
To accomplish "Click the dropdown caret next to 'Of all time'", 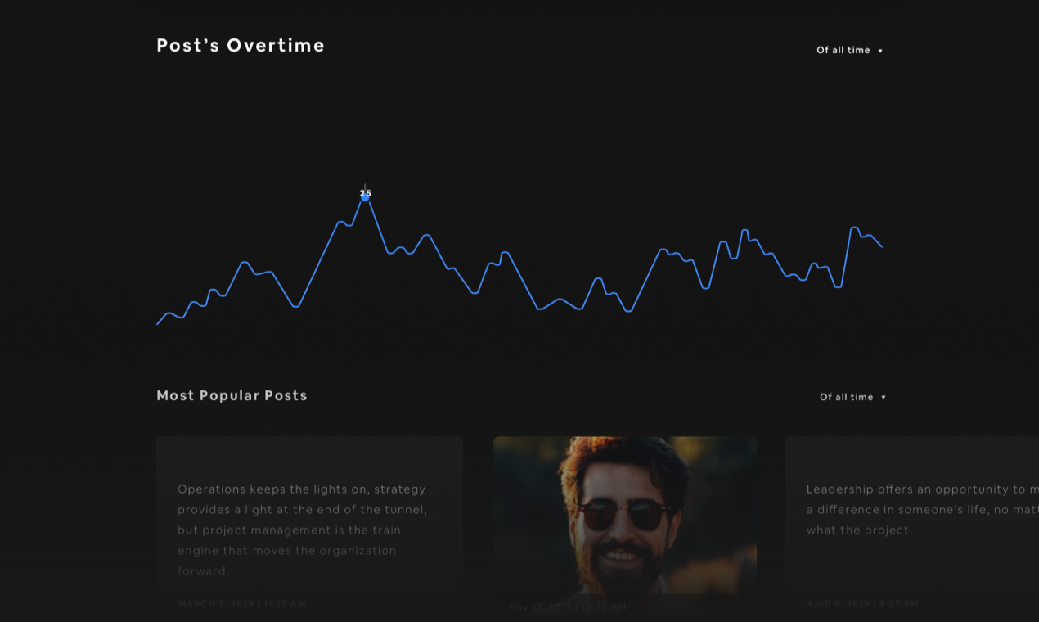I will click(x=879, y=50).
